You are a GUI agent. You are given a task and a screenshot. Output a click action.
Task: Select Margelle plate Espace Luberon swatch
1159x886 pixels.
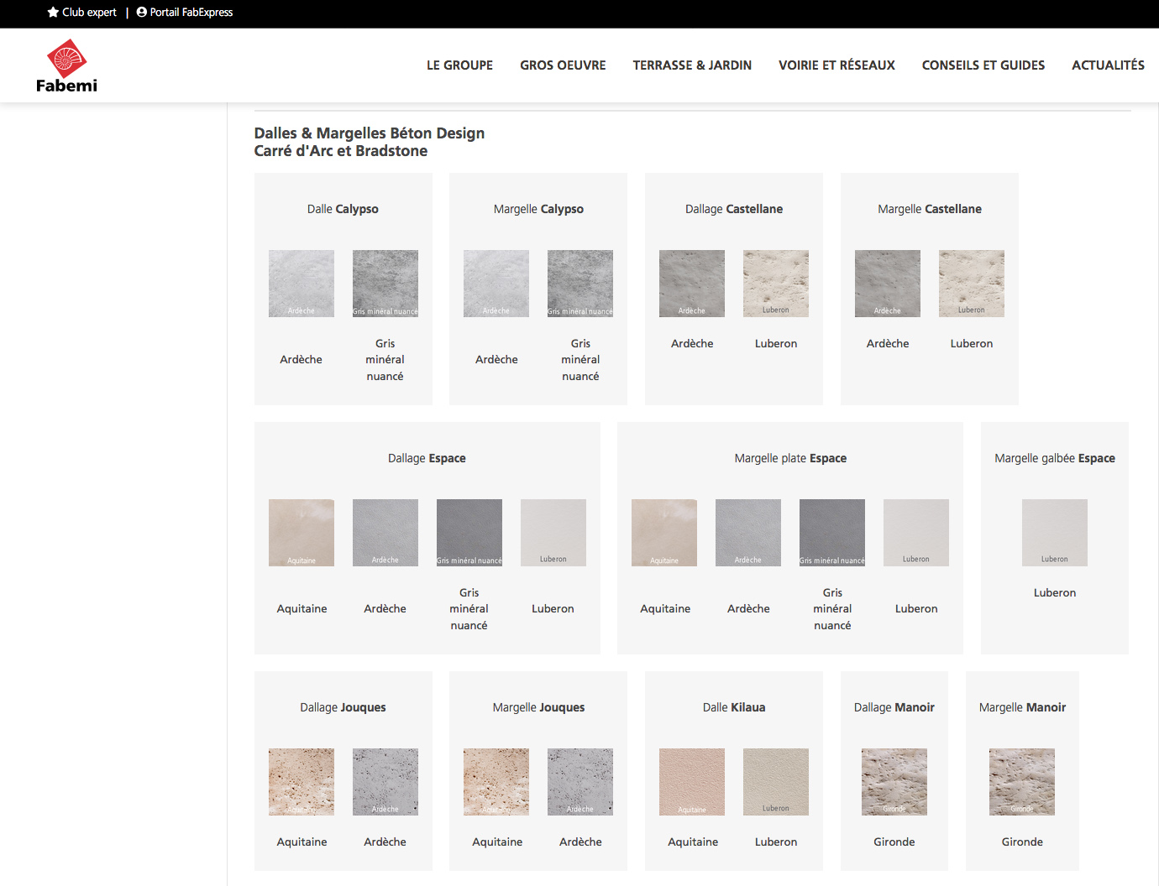916,533
